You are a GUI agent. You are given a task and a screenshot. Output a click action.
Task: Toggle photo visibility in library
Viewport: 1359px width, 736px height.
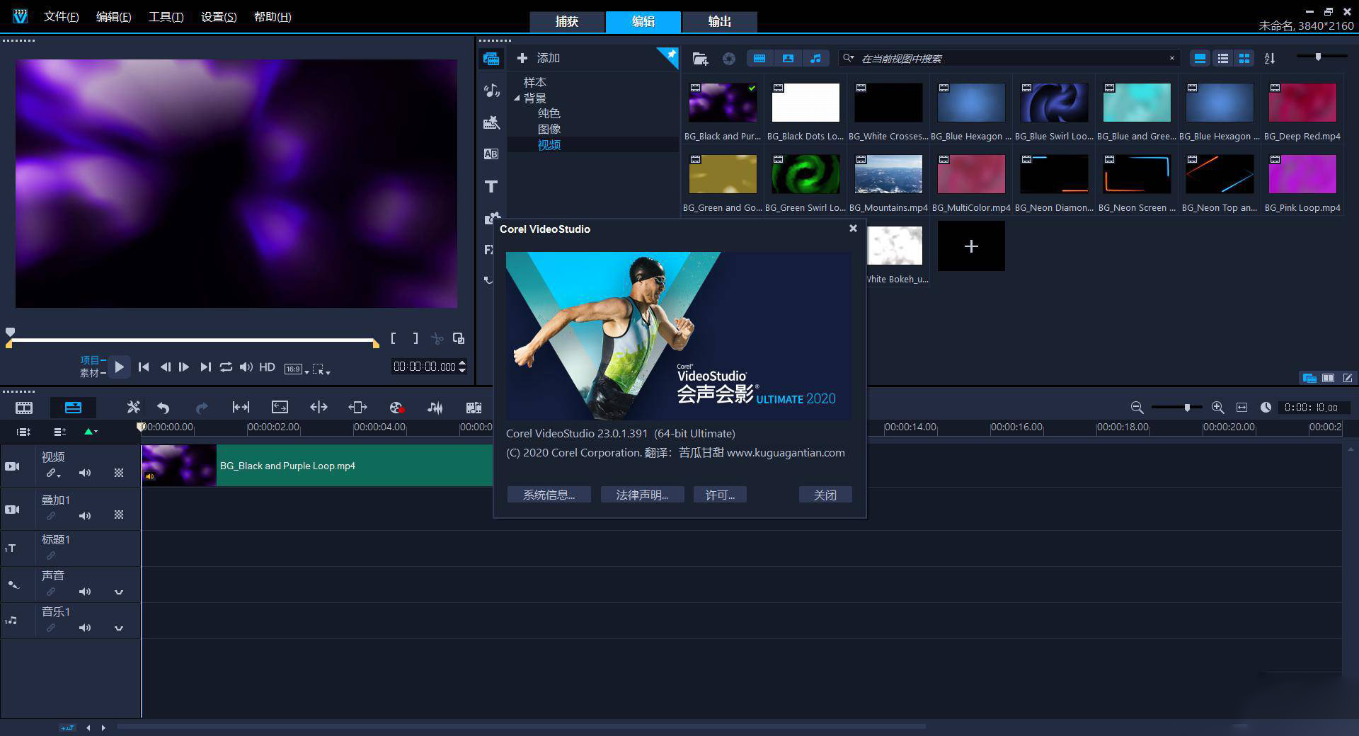788,59
